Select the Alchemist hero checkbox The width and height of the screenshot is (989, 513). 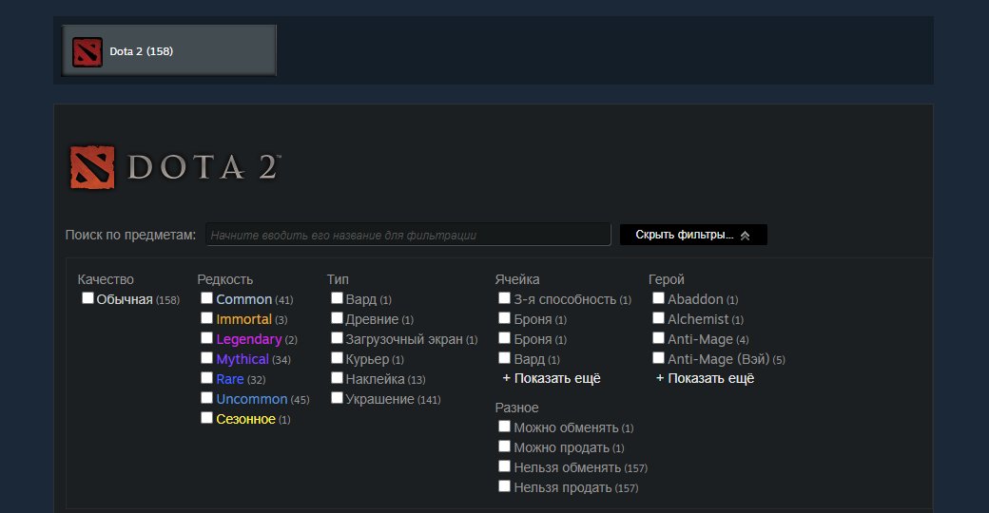[x=659, y=318]
